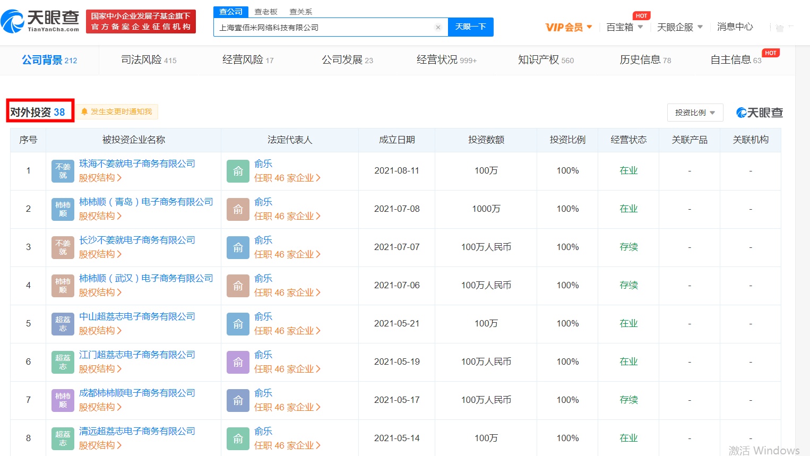Click 任职 46 家企业 in row 2
The width and height of the screenshot is (810, 456).
(287, 216)
